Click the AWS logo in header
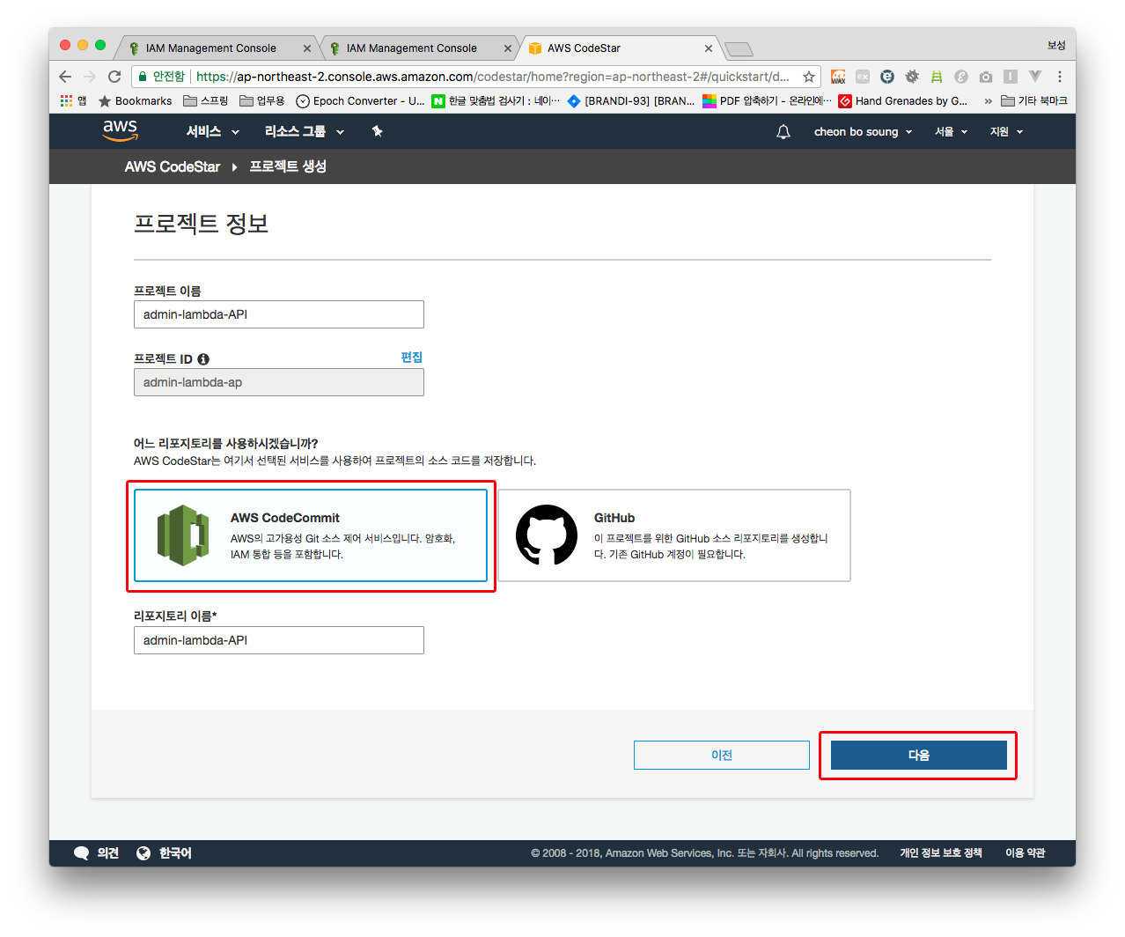 pyautogui.click(x=120, y=130)
